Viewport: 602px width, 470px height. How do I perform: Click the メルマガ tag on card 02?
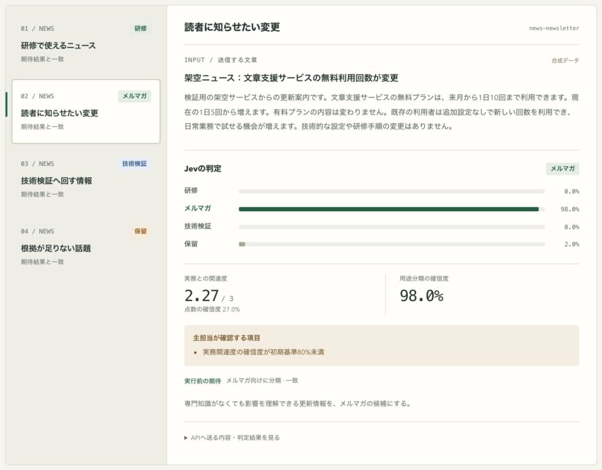coord(135,96)
